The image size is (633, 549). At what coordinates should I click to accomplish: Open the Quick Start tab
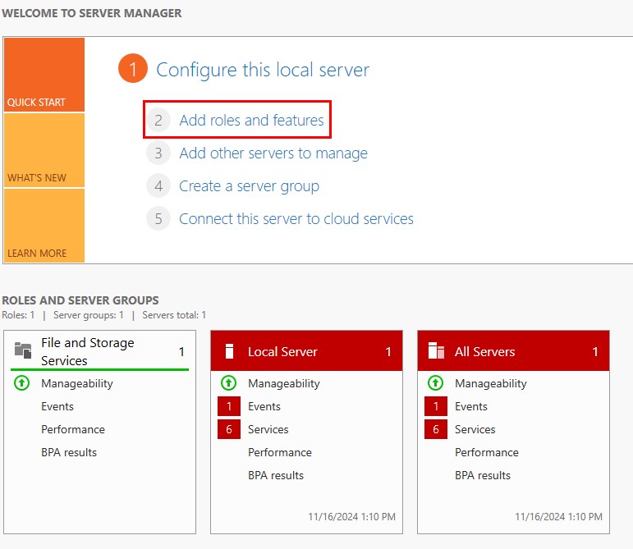(x=44, y=75)
